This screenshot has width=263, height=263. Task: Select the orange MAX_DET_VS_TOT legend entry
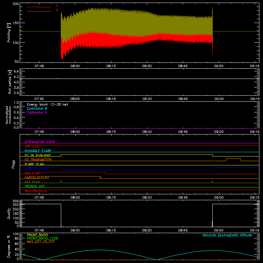[40, 242]
